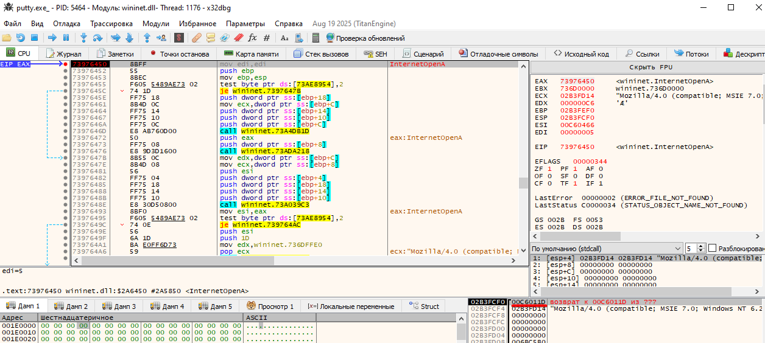Image resolution: width=765 pixels, height=343 pixels.
Task: Toggle the breakpoint dot at address 73976452
Action: [65, 71]
